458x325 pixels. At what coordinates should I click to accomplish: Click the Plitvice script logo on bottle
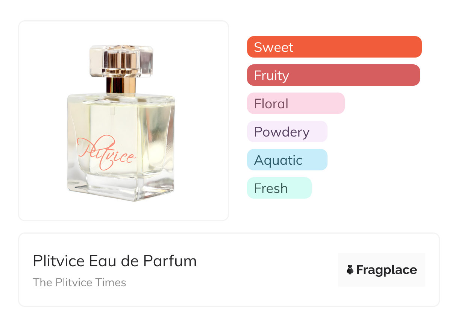106,153
